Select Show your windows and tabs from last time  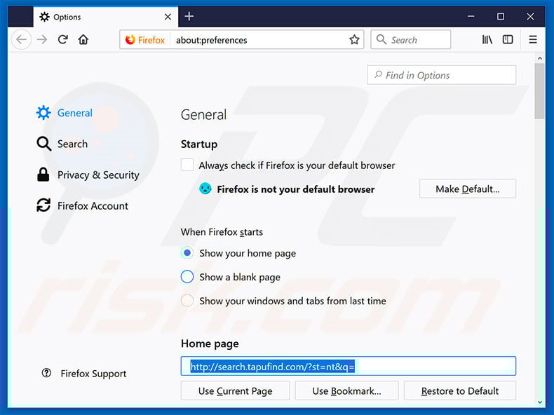[187, 301]
